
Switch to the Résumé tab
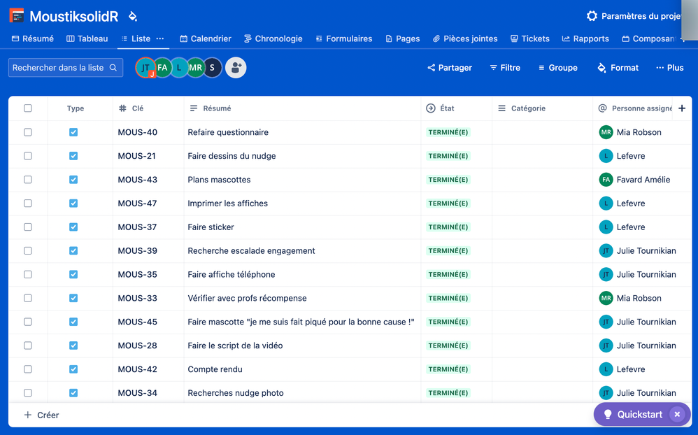32,38
